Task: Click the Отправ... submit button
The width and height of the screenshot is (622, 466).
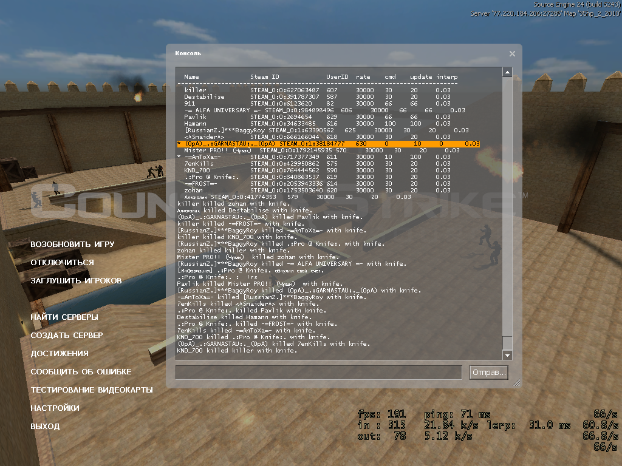Action: [489, 373]
